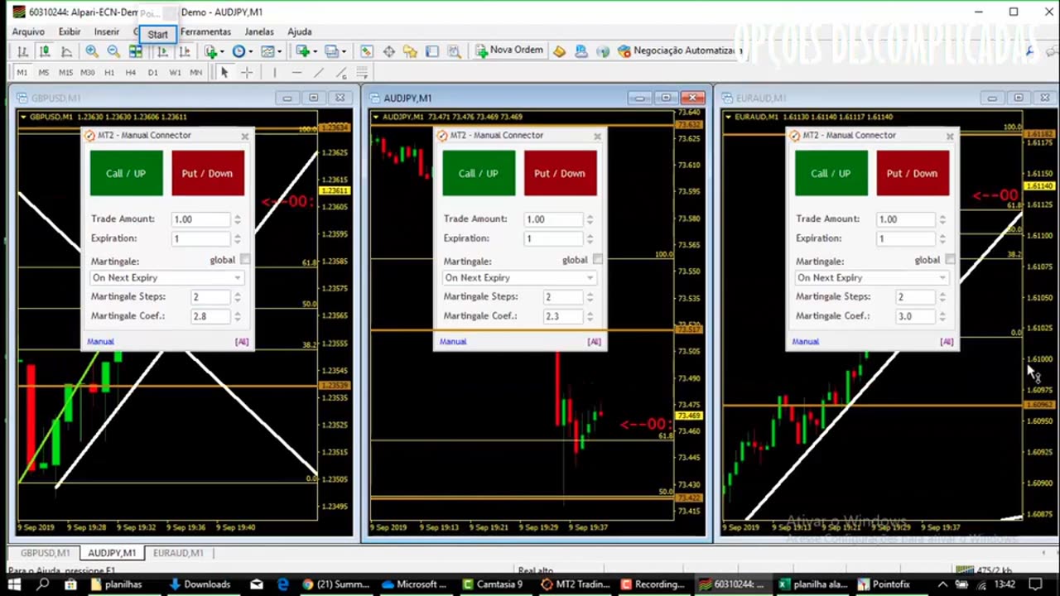Image resolution: width=1060 pixels, height=596 pixels.
Task: Select the arrow cursor tool
Action: 224,73
